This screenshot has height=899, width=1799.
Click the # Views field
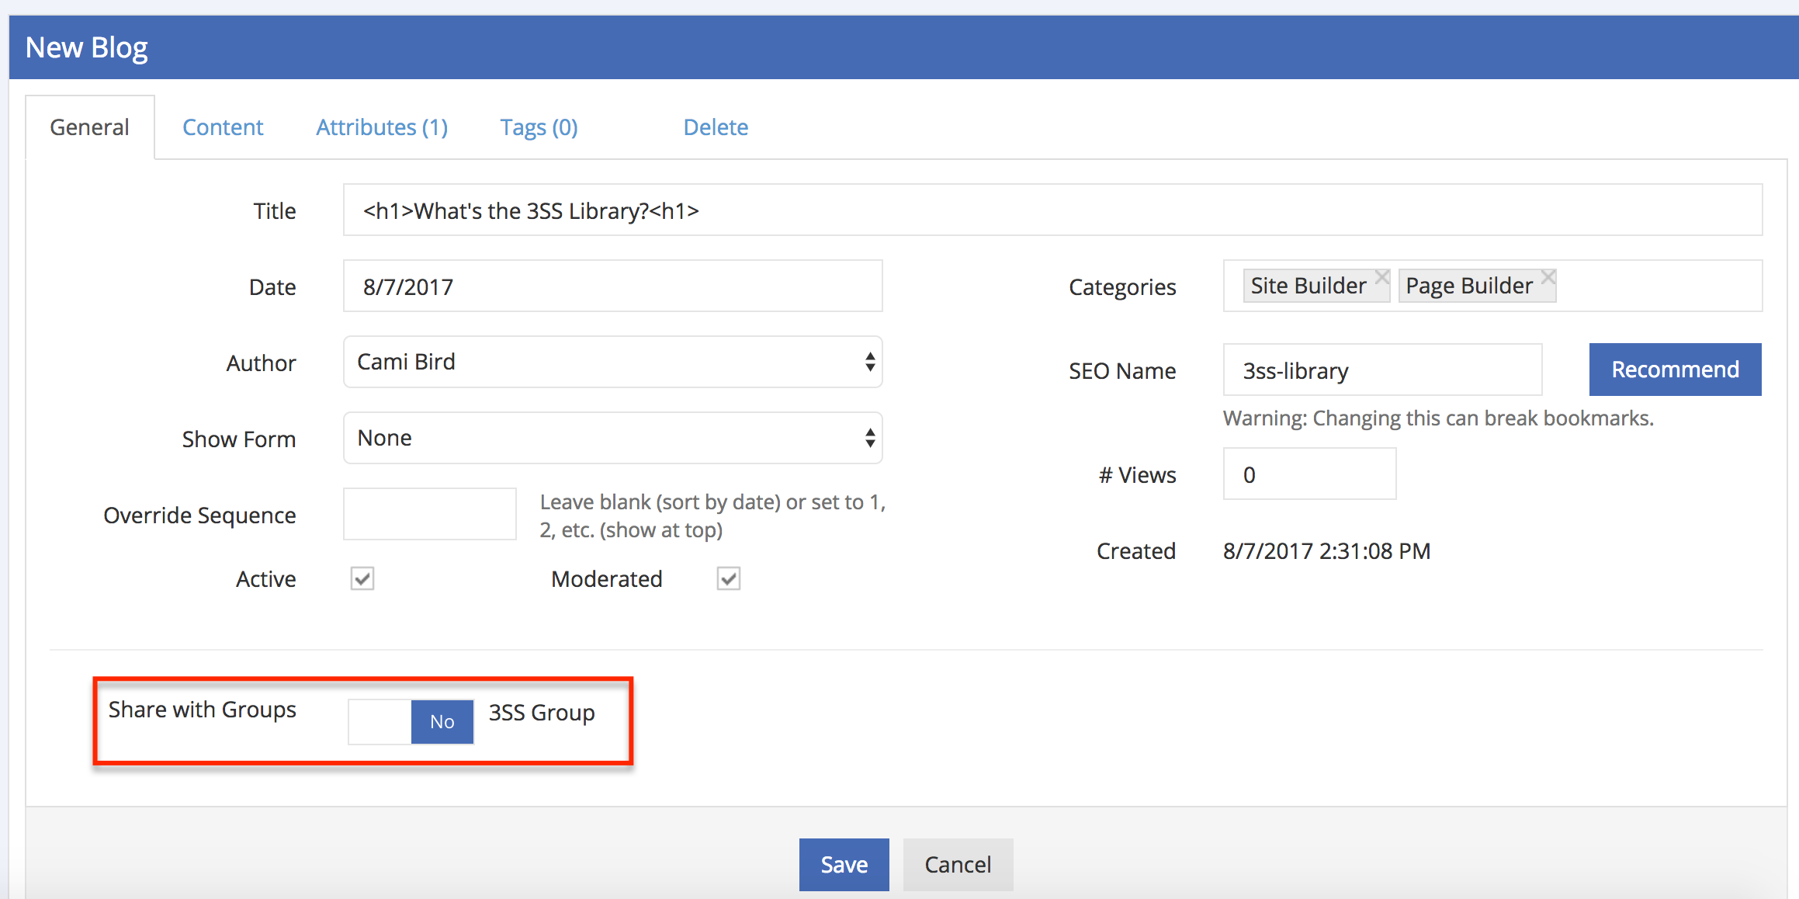coord(1309,474)
